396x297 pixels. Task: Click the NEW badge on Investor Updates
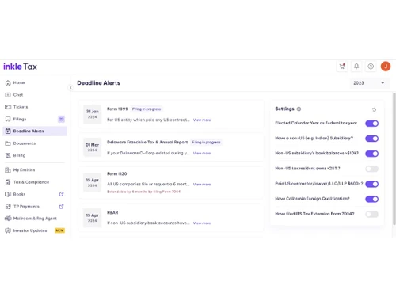click(x=59, y=230)
